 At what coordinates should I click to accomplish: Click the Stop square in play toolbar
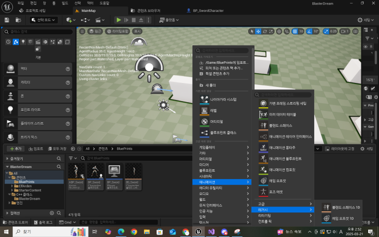pos(134,20)
